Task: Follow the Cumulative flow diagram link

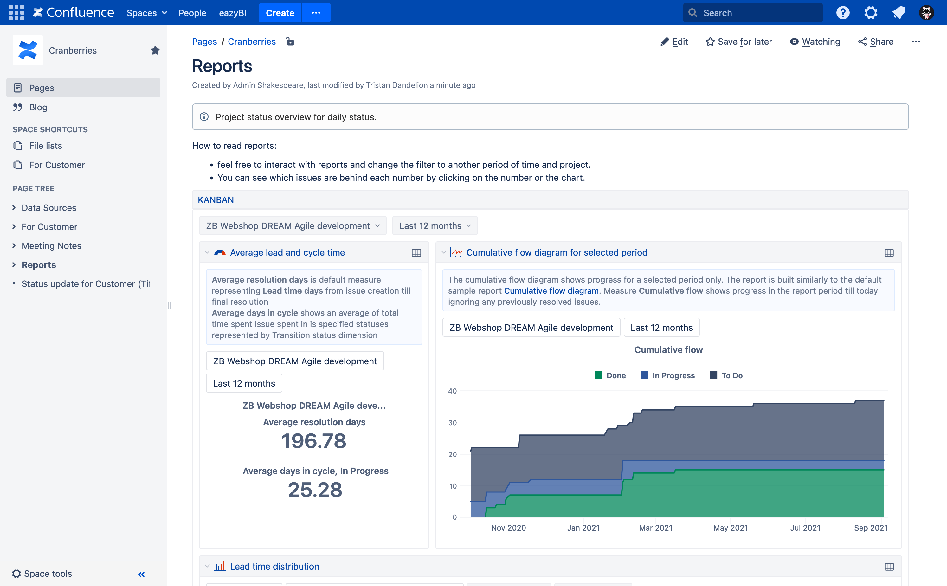Action: (551, 290)
